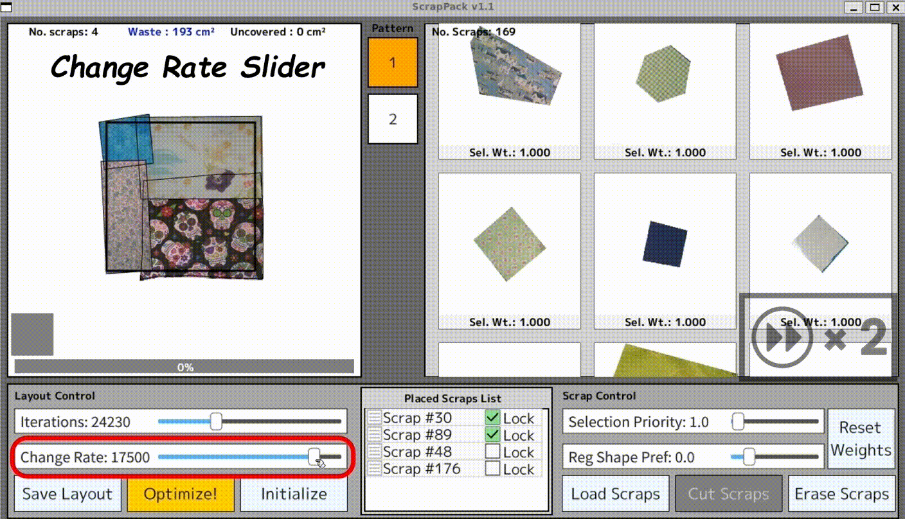
Task: Reset Weights in Scrap Control
Action: (860, 439)
